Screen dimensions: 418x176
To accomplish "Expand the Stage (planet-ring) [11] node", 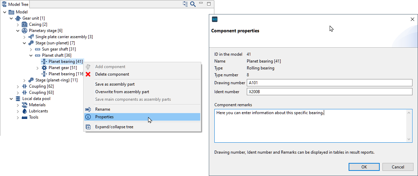I will (x=25, y=80).
